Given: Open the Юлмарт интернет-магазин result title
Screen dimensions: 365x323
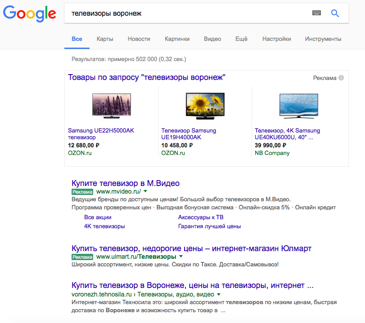Looking at the screenshot, I should tap(191, 248).
